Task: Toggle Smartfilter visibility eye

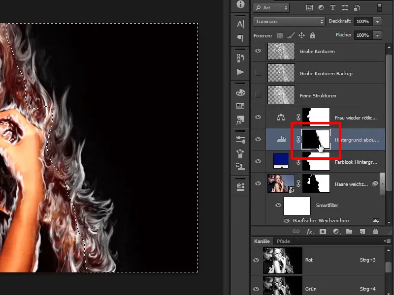Action: (278, 205)
